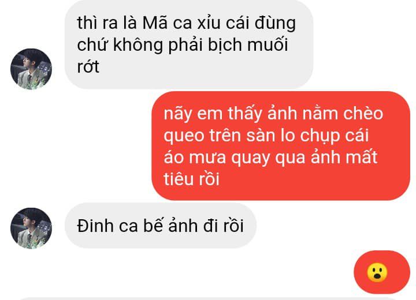This screenshot has width=416, height=300.
Task: Click the text "xỉu cái đùng" in the first message
Action: tap(247, 23)
